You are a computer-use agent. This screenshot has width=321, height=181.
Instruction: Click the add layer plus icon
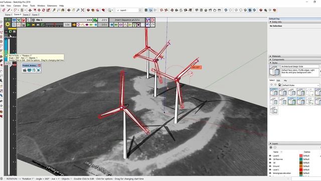(271, 147)
